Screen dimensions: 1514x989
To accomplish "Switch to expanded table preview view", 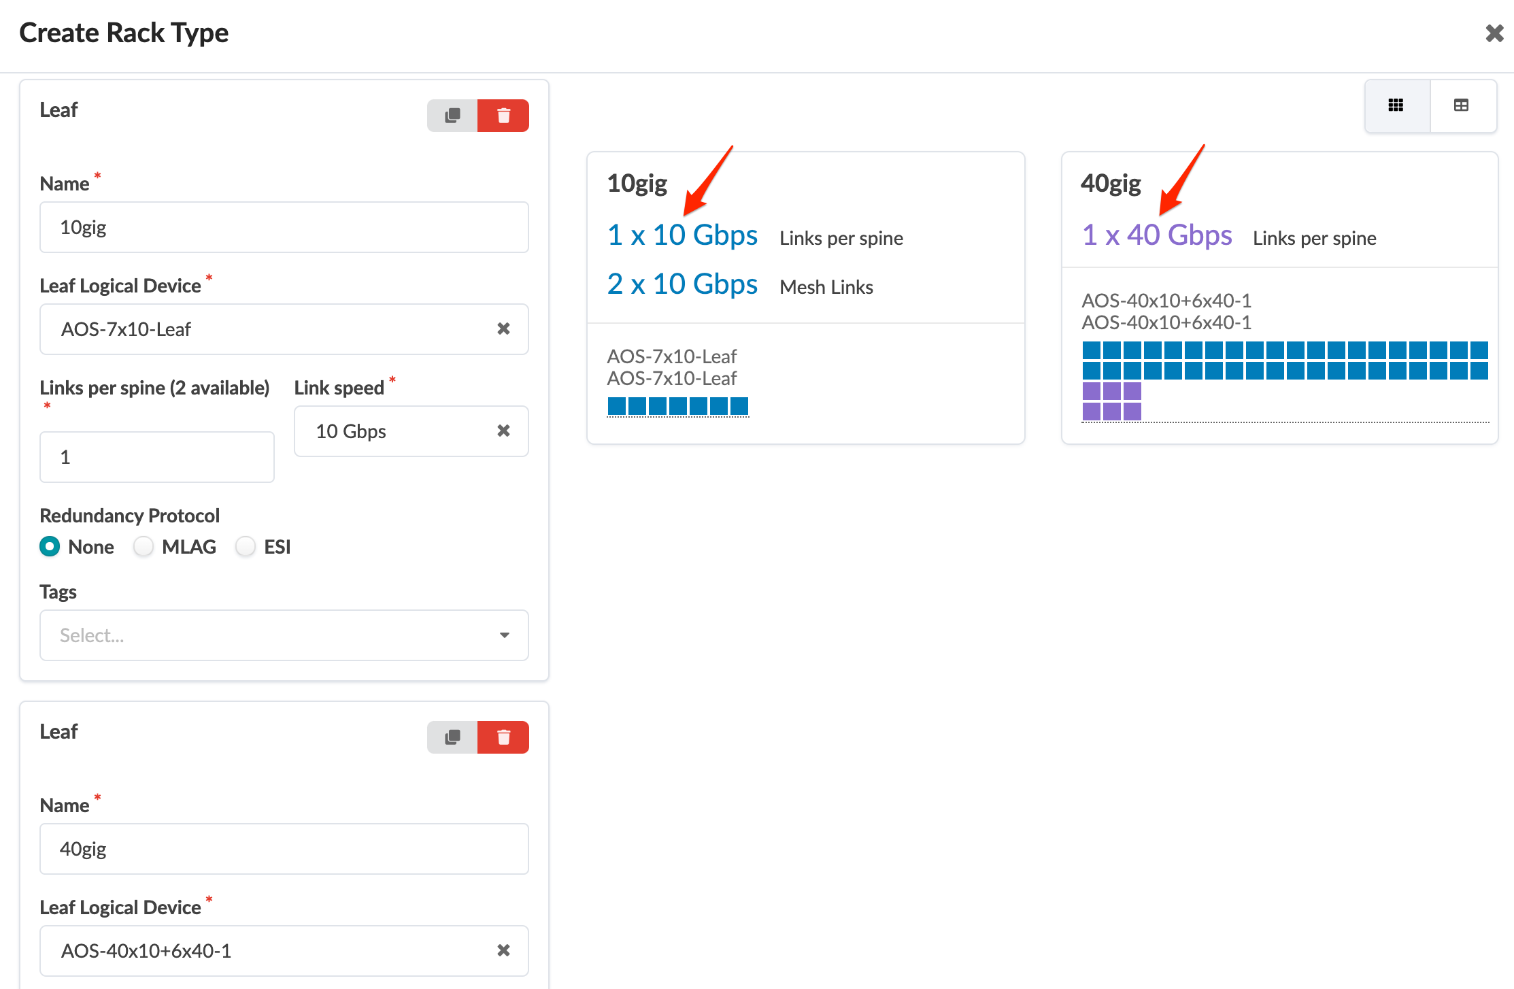I will pos(1461,105).
